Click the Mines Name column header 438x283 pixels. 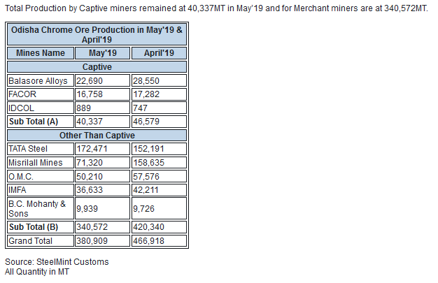[x=41, y=53]
